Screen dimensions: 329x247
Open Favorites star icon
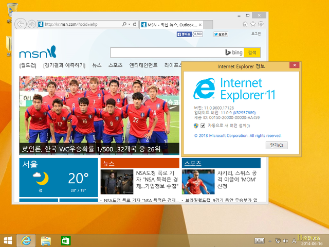point(253,24)
